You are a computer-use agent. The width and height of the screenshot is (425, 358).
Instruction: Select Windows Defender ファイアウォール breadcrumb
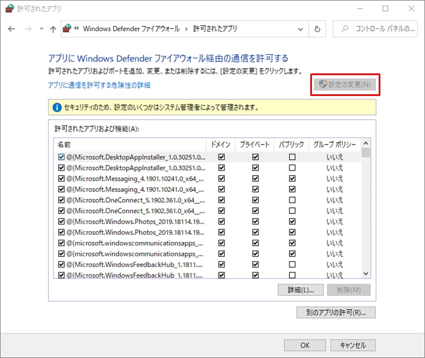coord(131,28)
